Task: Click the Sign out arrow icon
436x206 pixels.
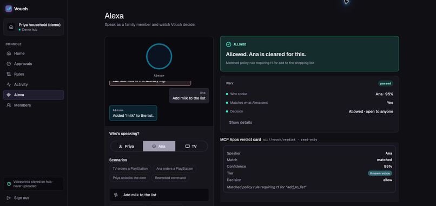Action: coord(9,198)
